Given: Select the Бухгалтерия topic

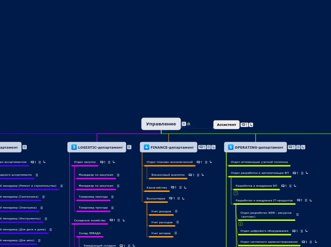Looking at the screenshot, I should (x=156, y=199).
